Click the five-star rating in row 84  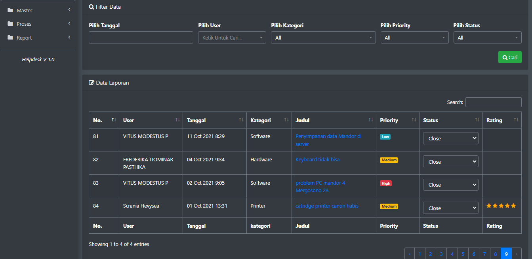501,206
